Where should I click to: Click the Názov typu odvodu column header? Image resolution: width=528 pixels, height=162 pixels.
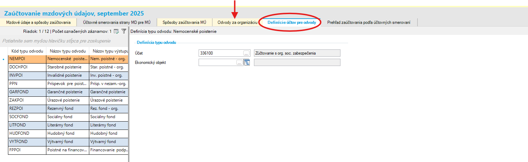[x=67, y=51]
